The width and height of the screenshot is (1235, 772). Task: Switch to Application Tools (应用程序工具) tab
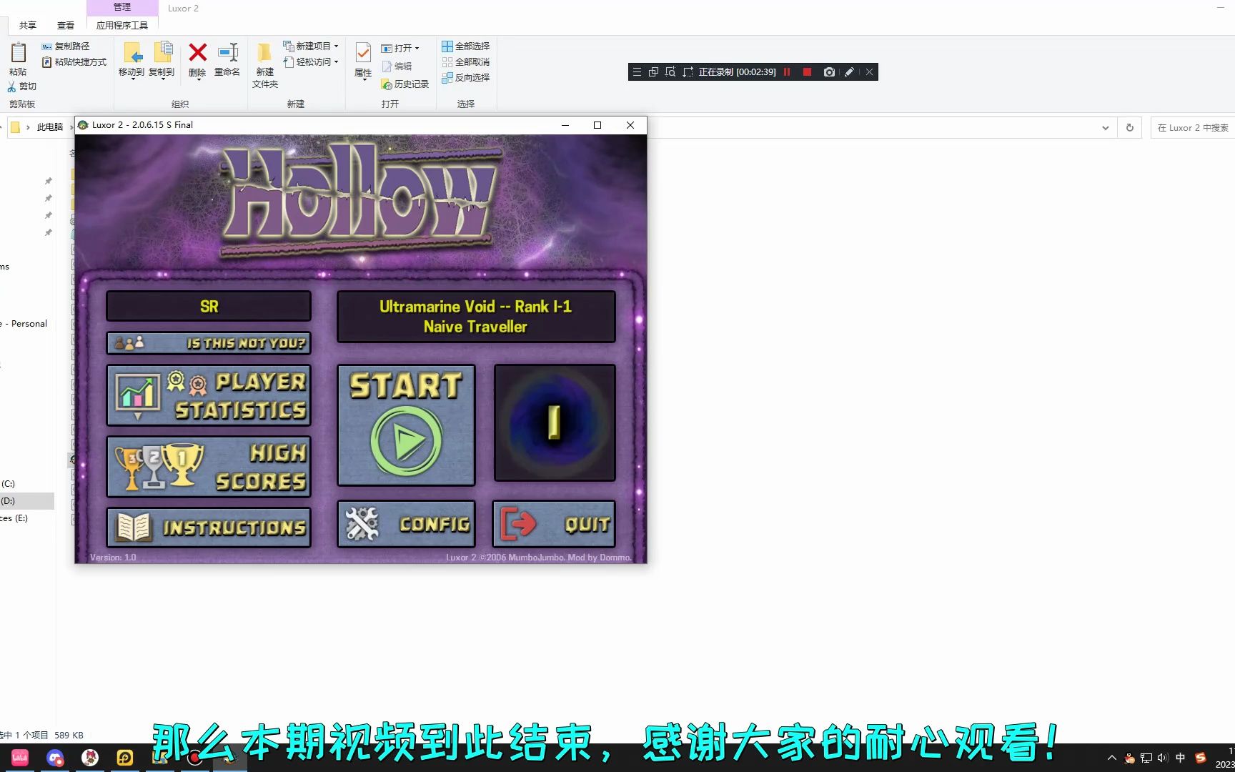[122, 26]
